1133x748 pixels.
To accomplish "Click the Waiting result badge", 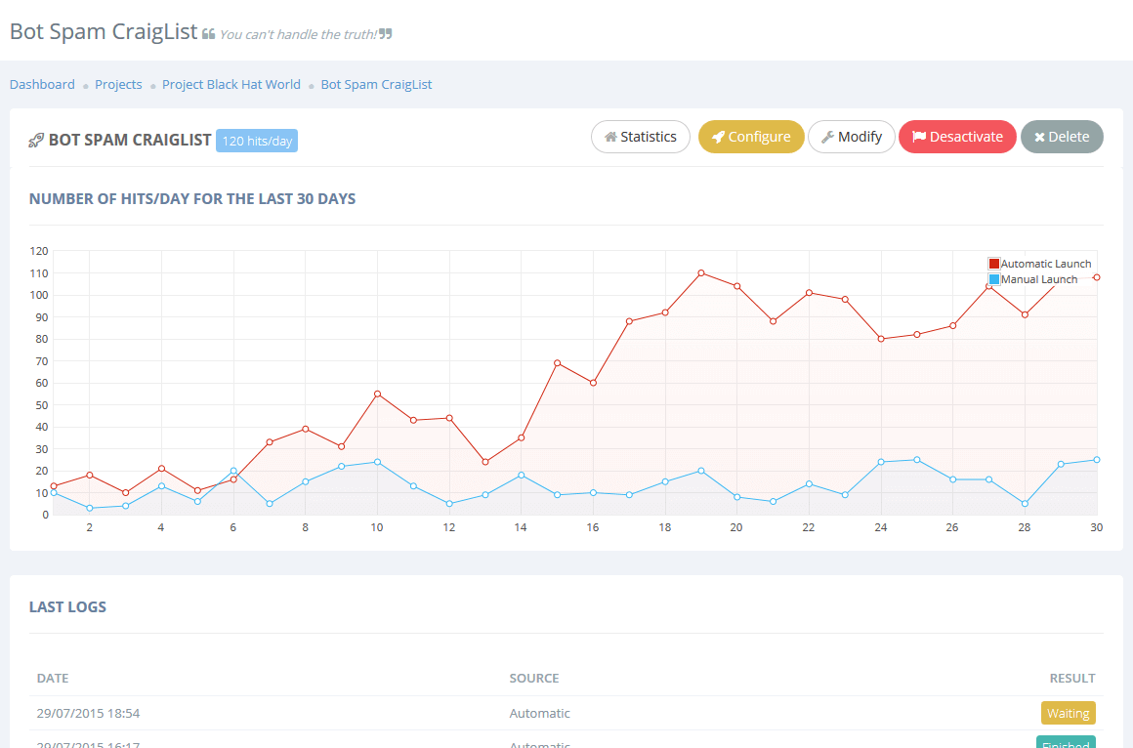I will 1068,713.
